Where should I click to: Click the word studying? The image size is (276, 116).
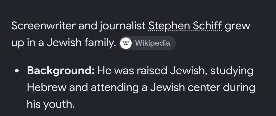tap(232, 71)
